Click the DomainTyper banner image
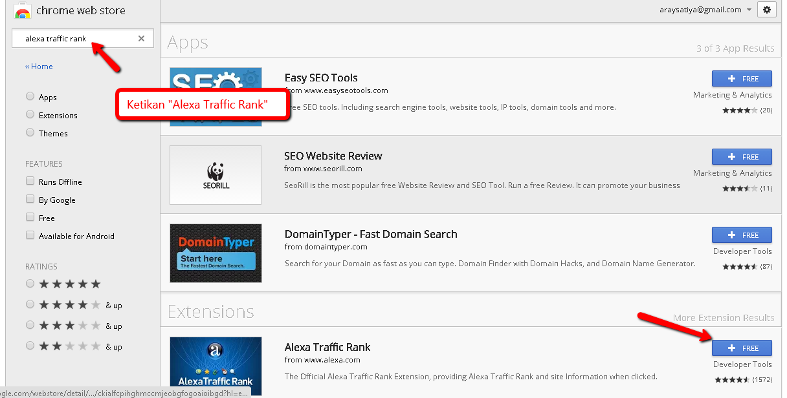 point(215,253)
